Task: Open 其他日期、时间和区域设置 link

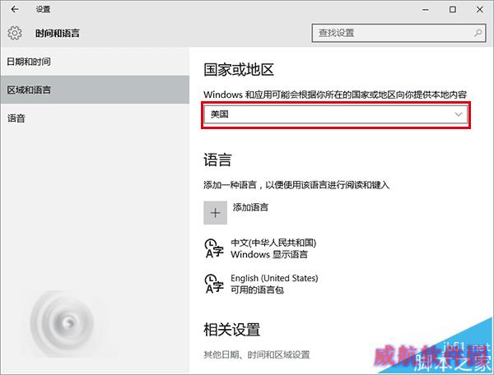Action: (x=256, y=355)
